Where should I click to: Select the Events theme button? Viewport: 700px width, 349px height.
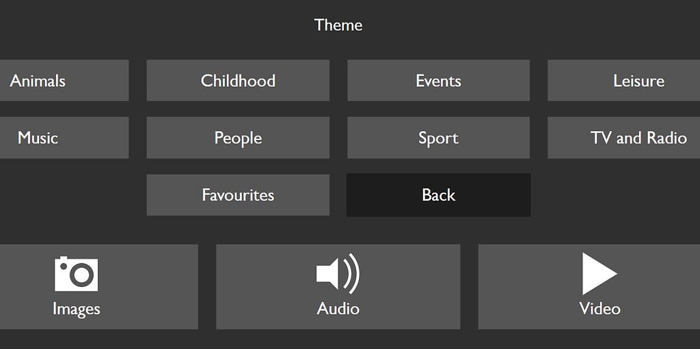438,81
